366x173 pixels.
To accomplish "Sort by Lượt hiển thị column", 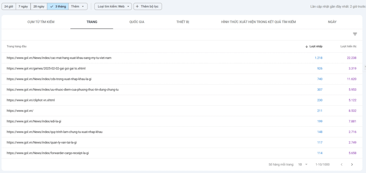I will click(348, 47).
